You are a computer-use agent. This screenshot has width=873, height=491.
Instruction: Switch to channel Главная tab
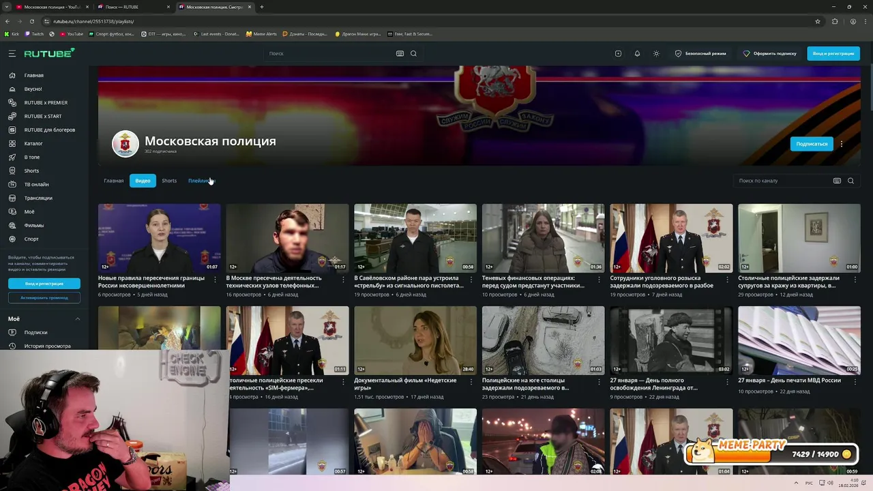(x=114, y=181)
